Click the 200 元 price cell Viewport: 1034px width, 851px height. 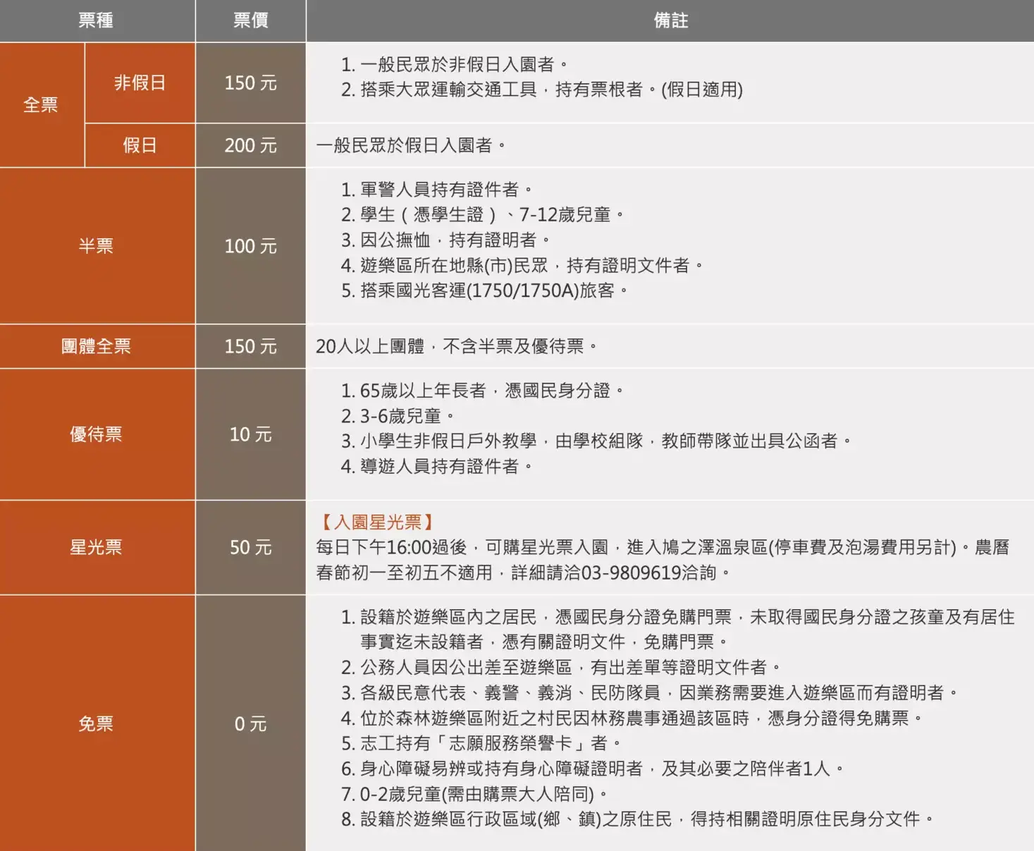[250, 145]
